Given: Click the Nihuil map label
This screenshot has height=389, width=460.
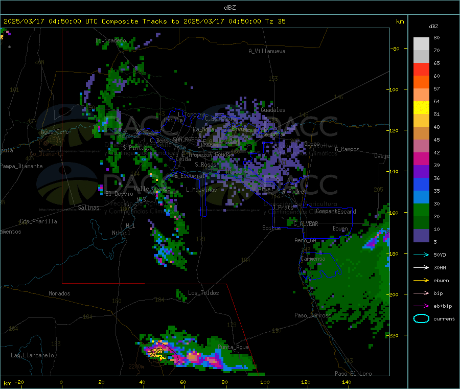Looking at the screenshot, I should pos(121,233).
